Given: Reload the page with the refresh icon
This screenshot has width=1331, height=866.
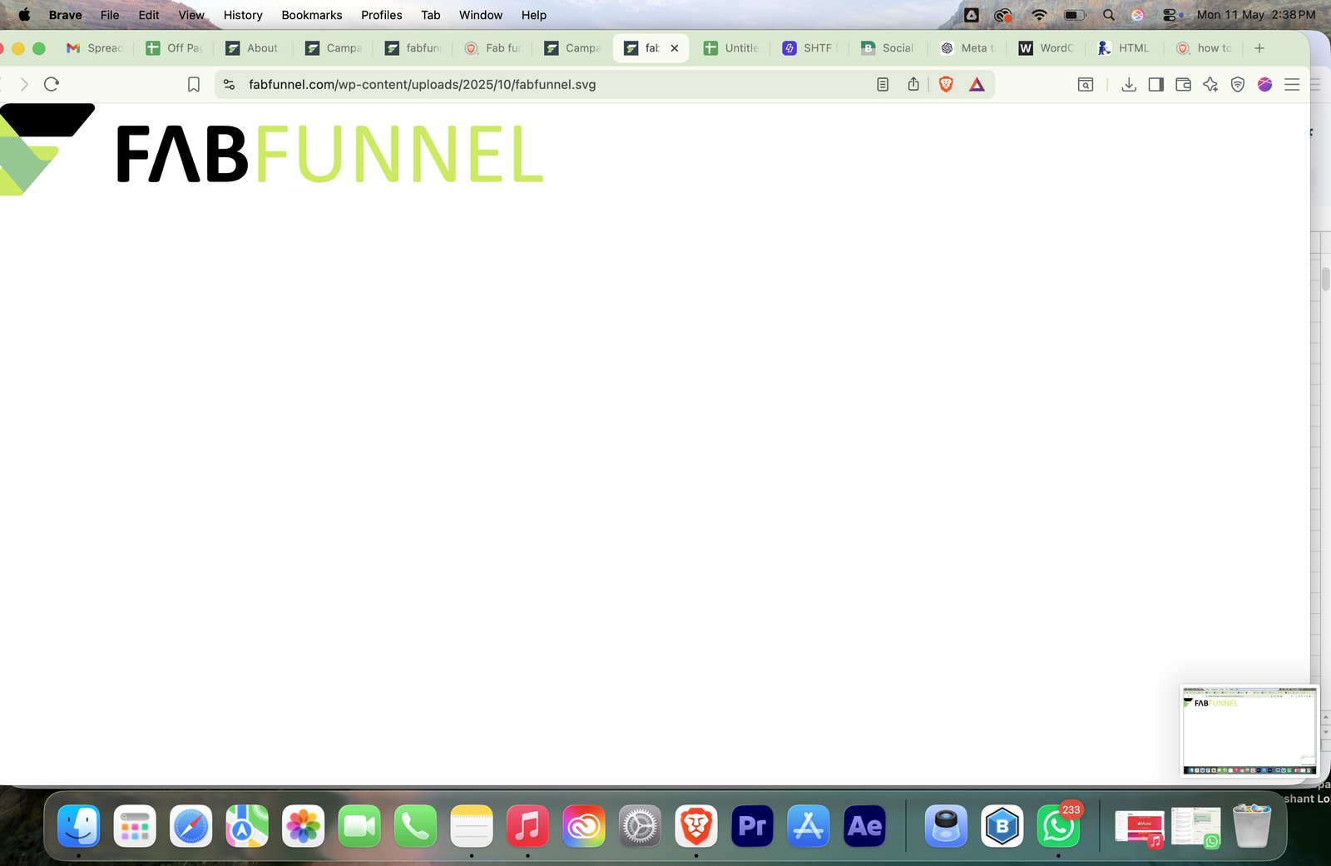Looking at the screenshot, I should (x=52, y=84).
